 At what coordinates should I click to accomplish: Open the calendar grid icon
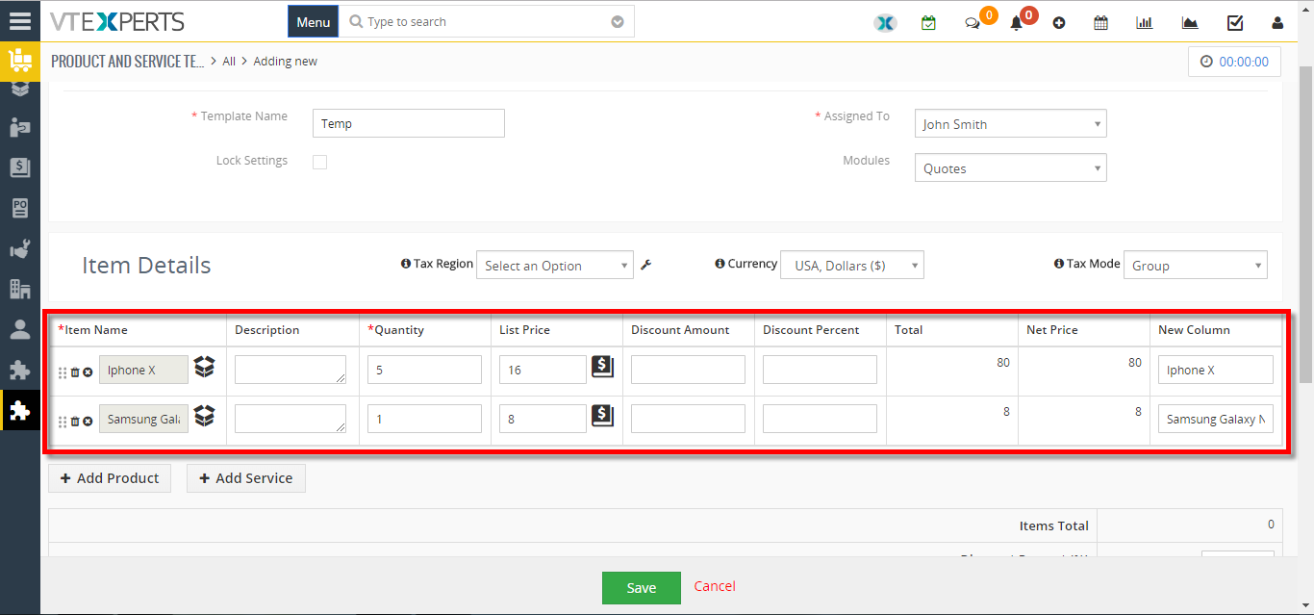1100,23
